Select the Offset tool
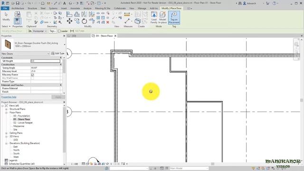The width and height of the screenshot is (304, 171). point(77,14)
